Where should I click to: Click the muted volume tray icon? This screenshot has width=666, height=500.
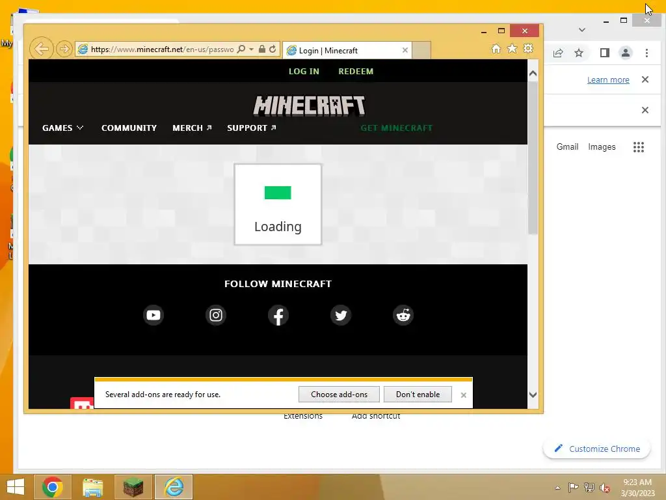click(x=604, y=488)
